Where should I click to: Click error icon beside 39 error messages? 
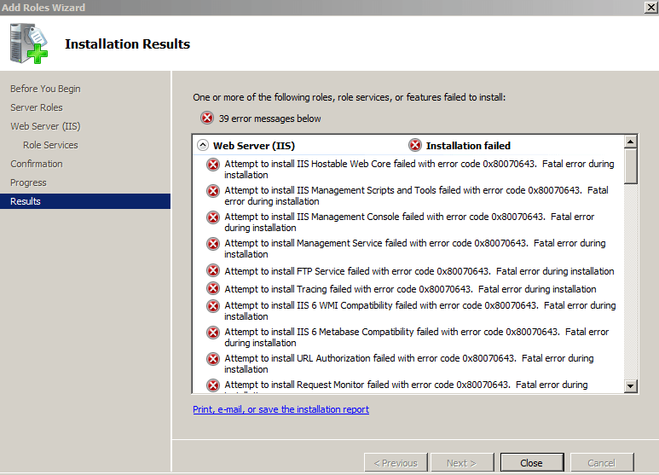point(207,119)
